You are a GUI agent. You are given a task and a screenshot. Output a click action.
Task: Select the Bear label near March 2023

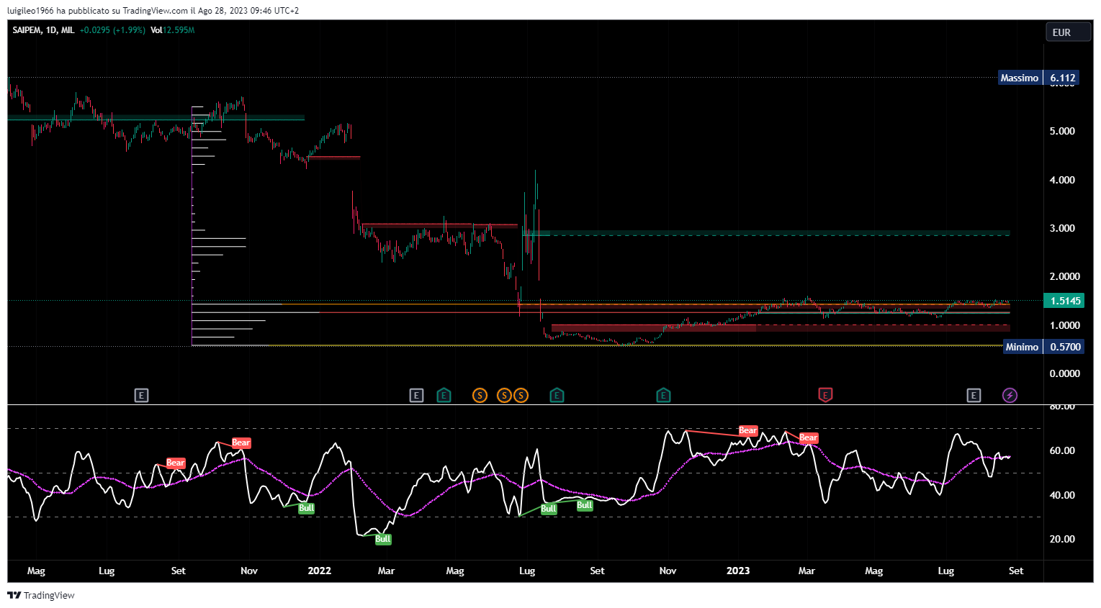point(809,437)
